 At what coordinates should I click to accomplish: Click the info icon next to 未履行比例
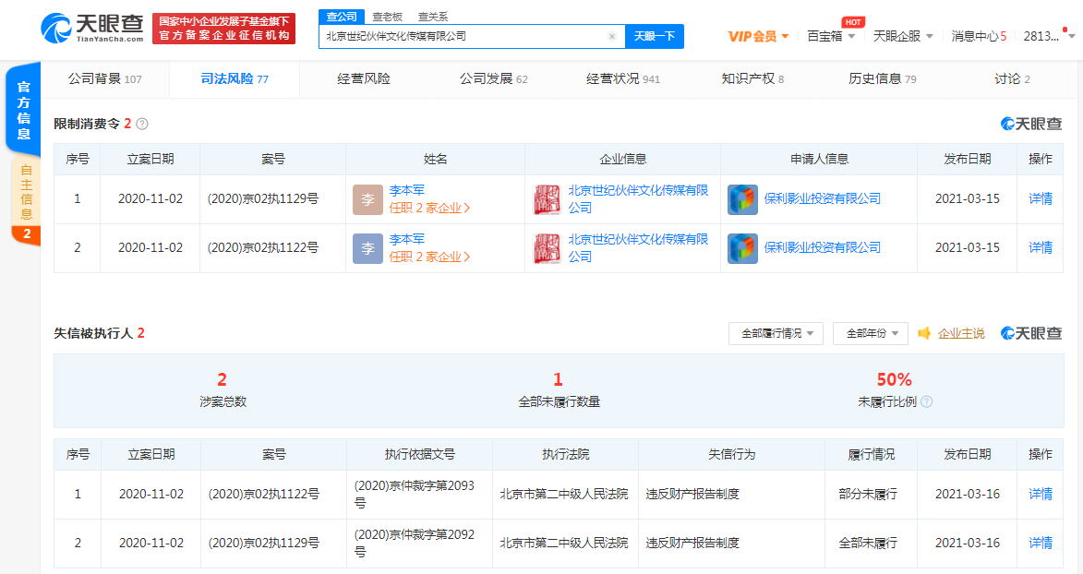click(x=926, y=402)
